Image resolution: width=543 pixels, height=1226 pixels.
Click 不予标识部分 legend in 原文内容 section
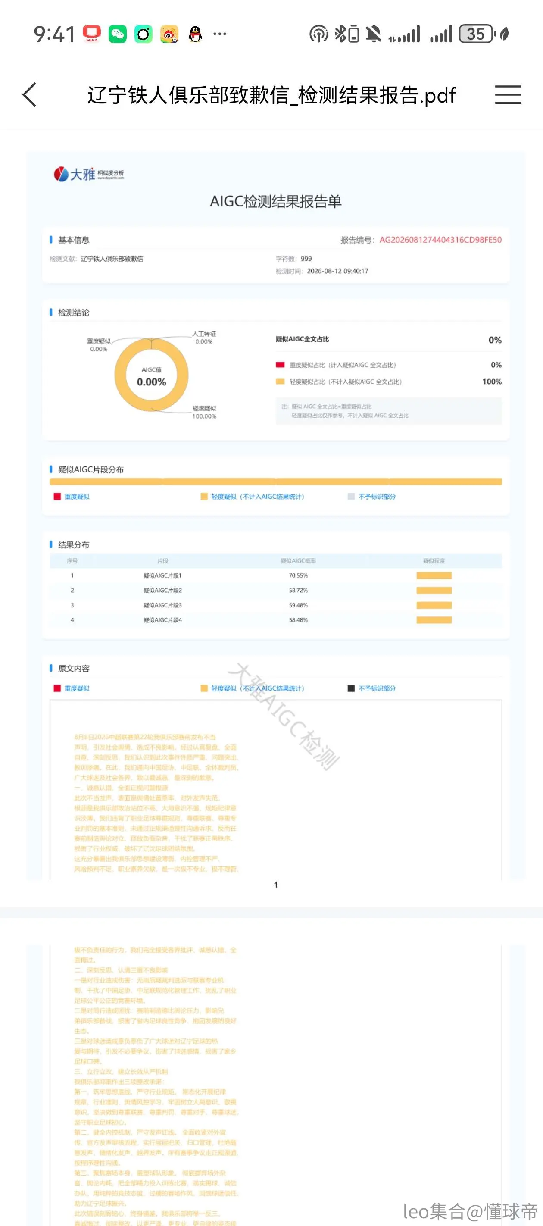pos(371,688)
